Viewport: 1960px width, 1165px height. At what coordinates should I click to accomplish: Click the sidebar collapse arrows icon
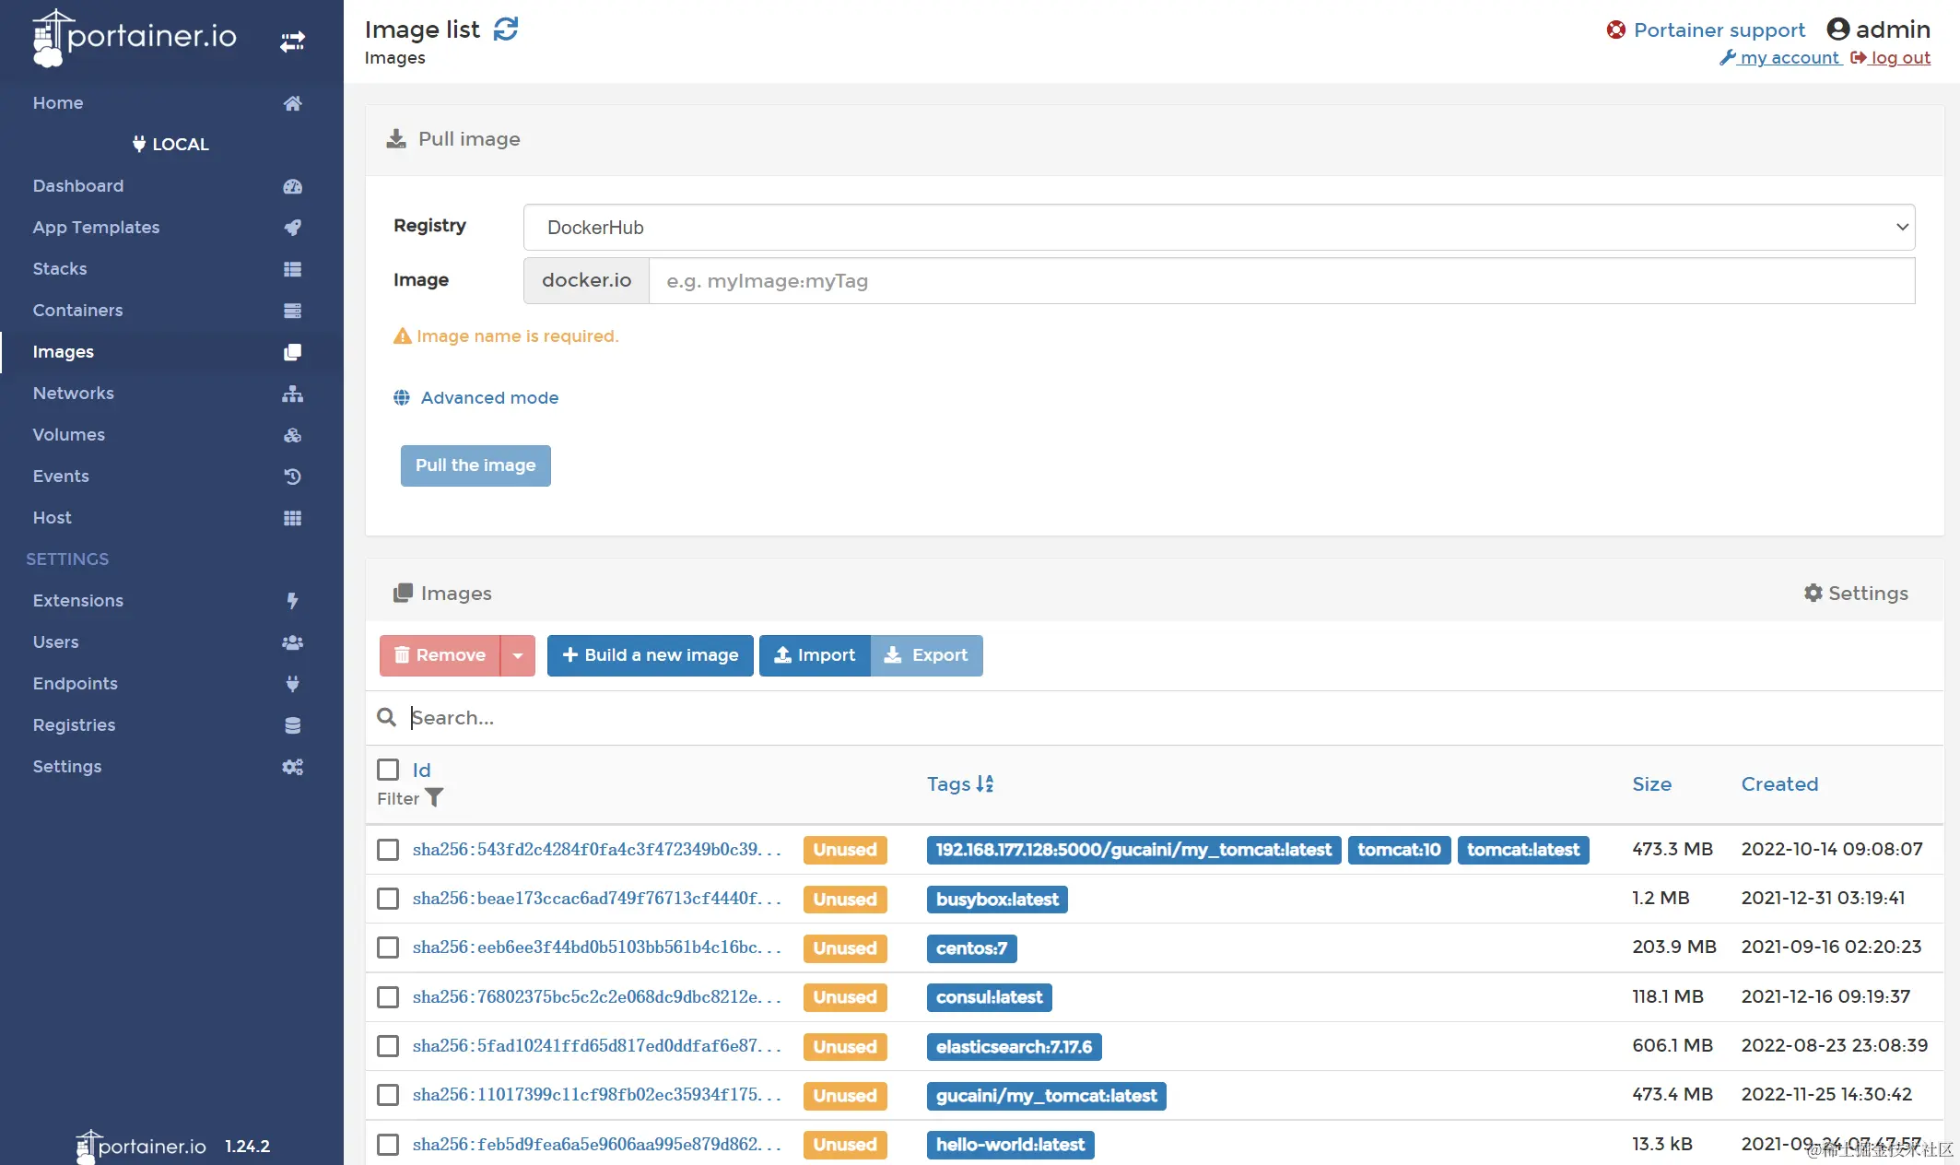tap(292, 41)
